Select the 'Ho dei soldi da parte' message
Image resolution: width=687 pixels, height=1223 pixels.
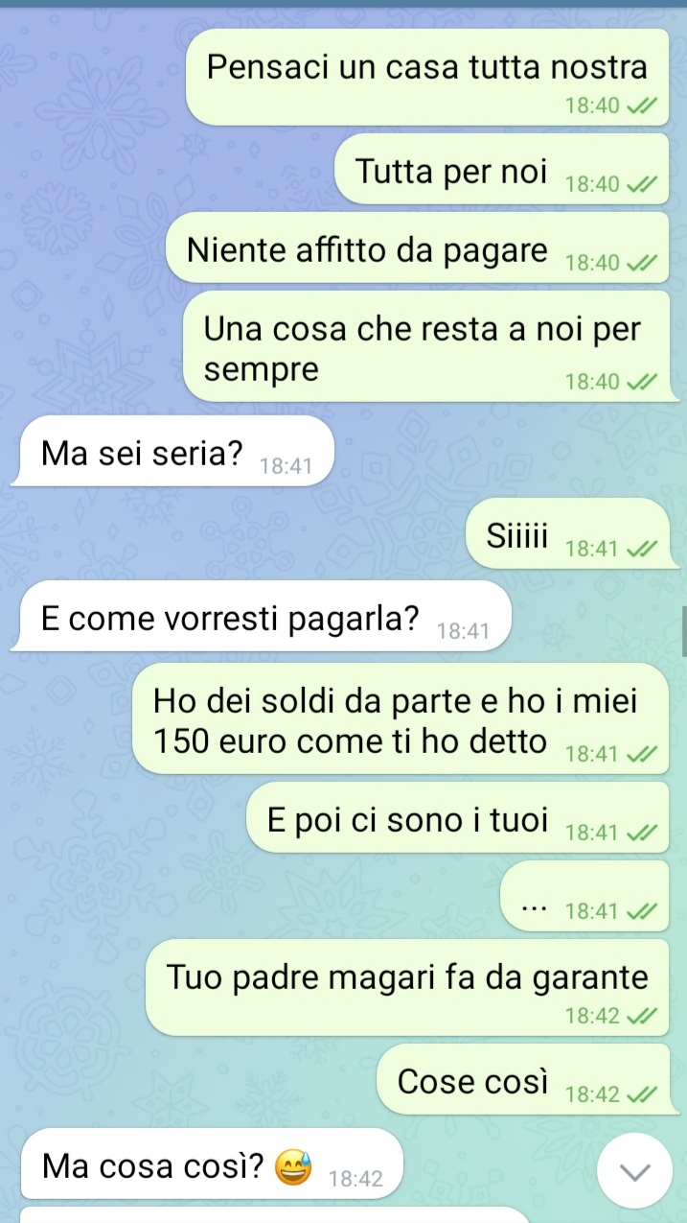pos(401,718)
